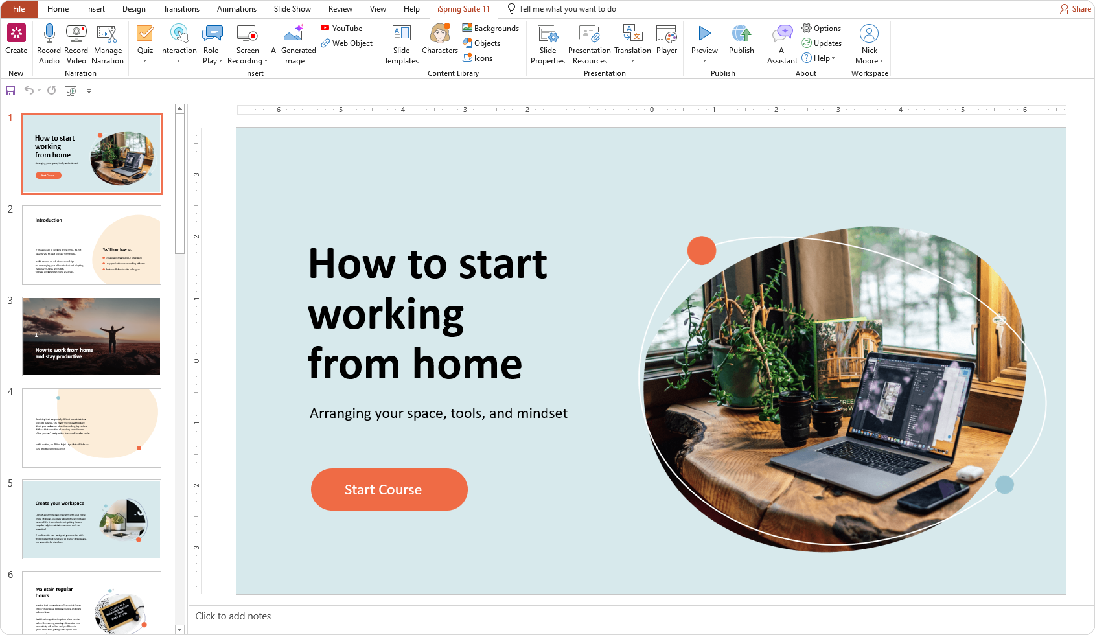
Task: Open the File menu tab
Action: pyautogui.click(x=19, y=9)
